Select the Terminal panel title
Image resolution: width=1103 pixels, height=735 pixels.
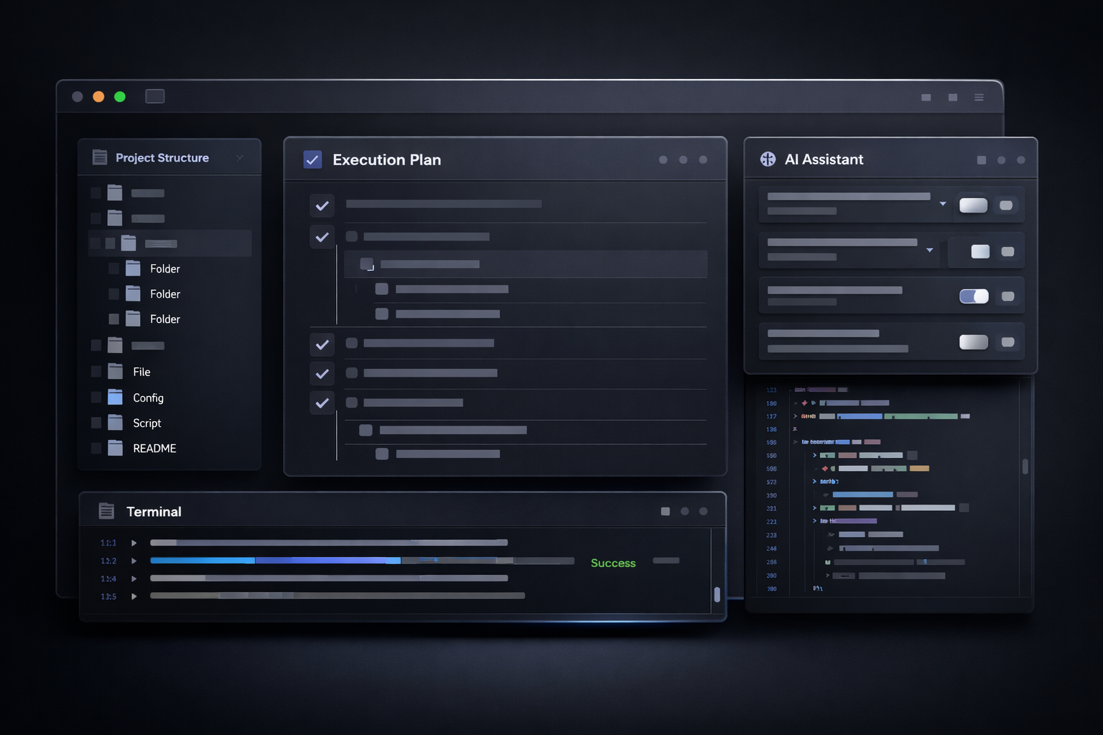(154, 512)
